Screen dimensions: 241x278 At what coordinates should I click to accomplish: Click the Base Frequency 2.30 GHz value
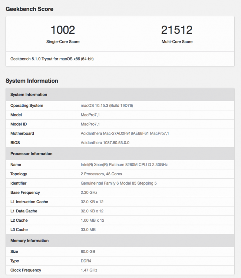click(89, 192)
